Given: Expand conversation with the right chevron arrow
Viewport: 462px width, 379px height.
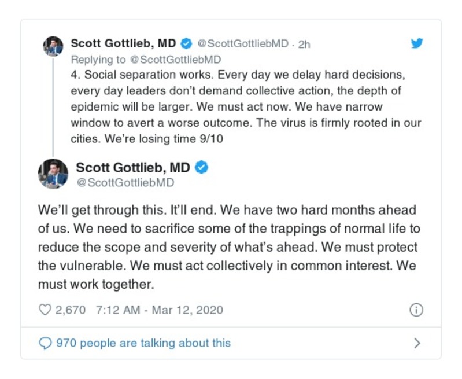Looking at the screenshot, I should click(417, 343).
